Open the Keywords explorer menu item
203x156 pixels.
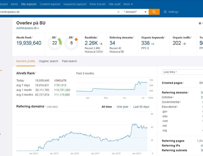(x=75, y=4)
